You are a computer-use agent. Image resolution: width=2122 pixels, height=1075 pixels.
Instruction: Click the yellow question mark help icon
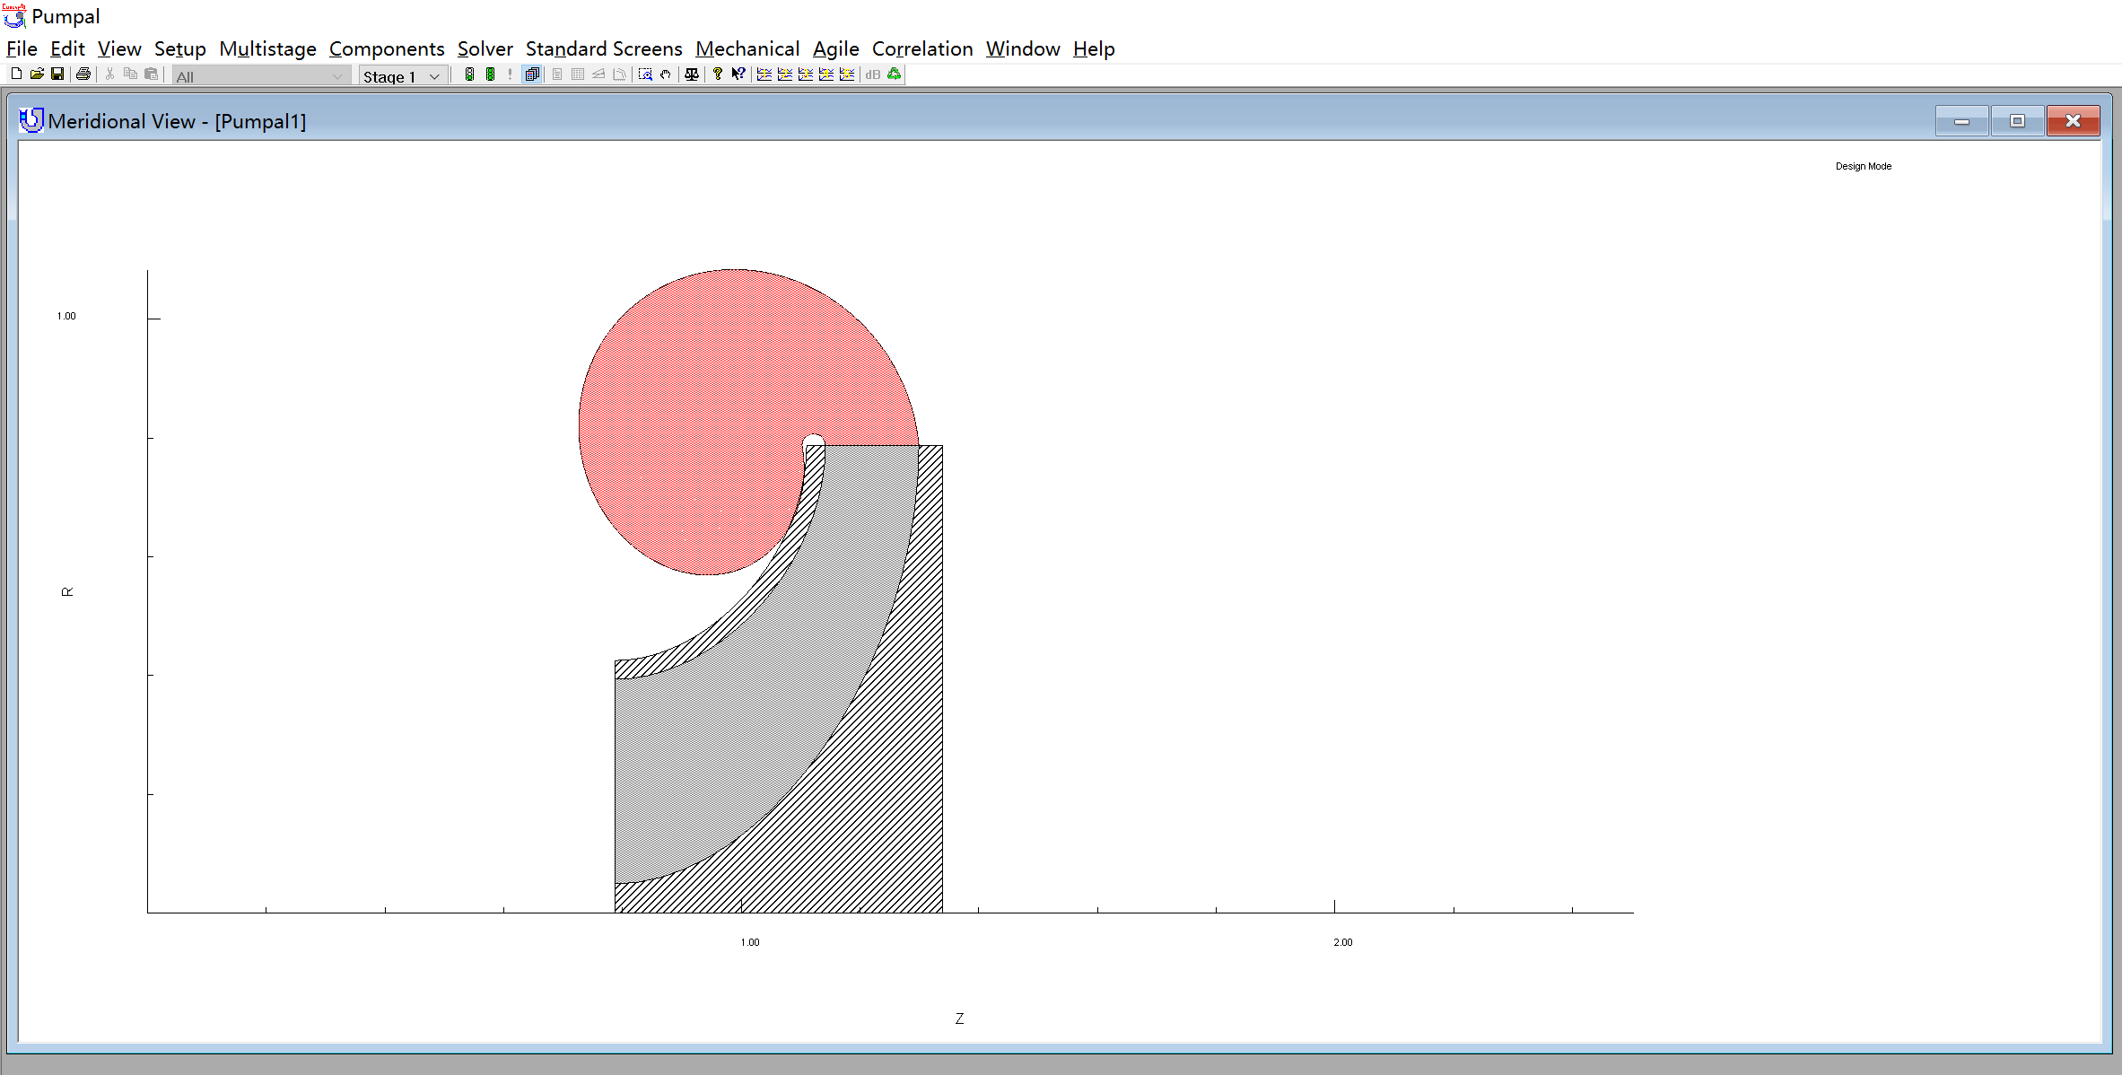pyautogui.click(x=717, y=74)
